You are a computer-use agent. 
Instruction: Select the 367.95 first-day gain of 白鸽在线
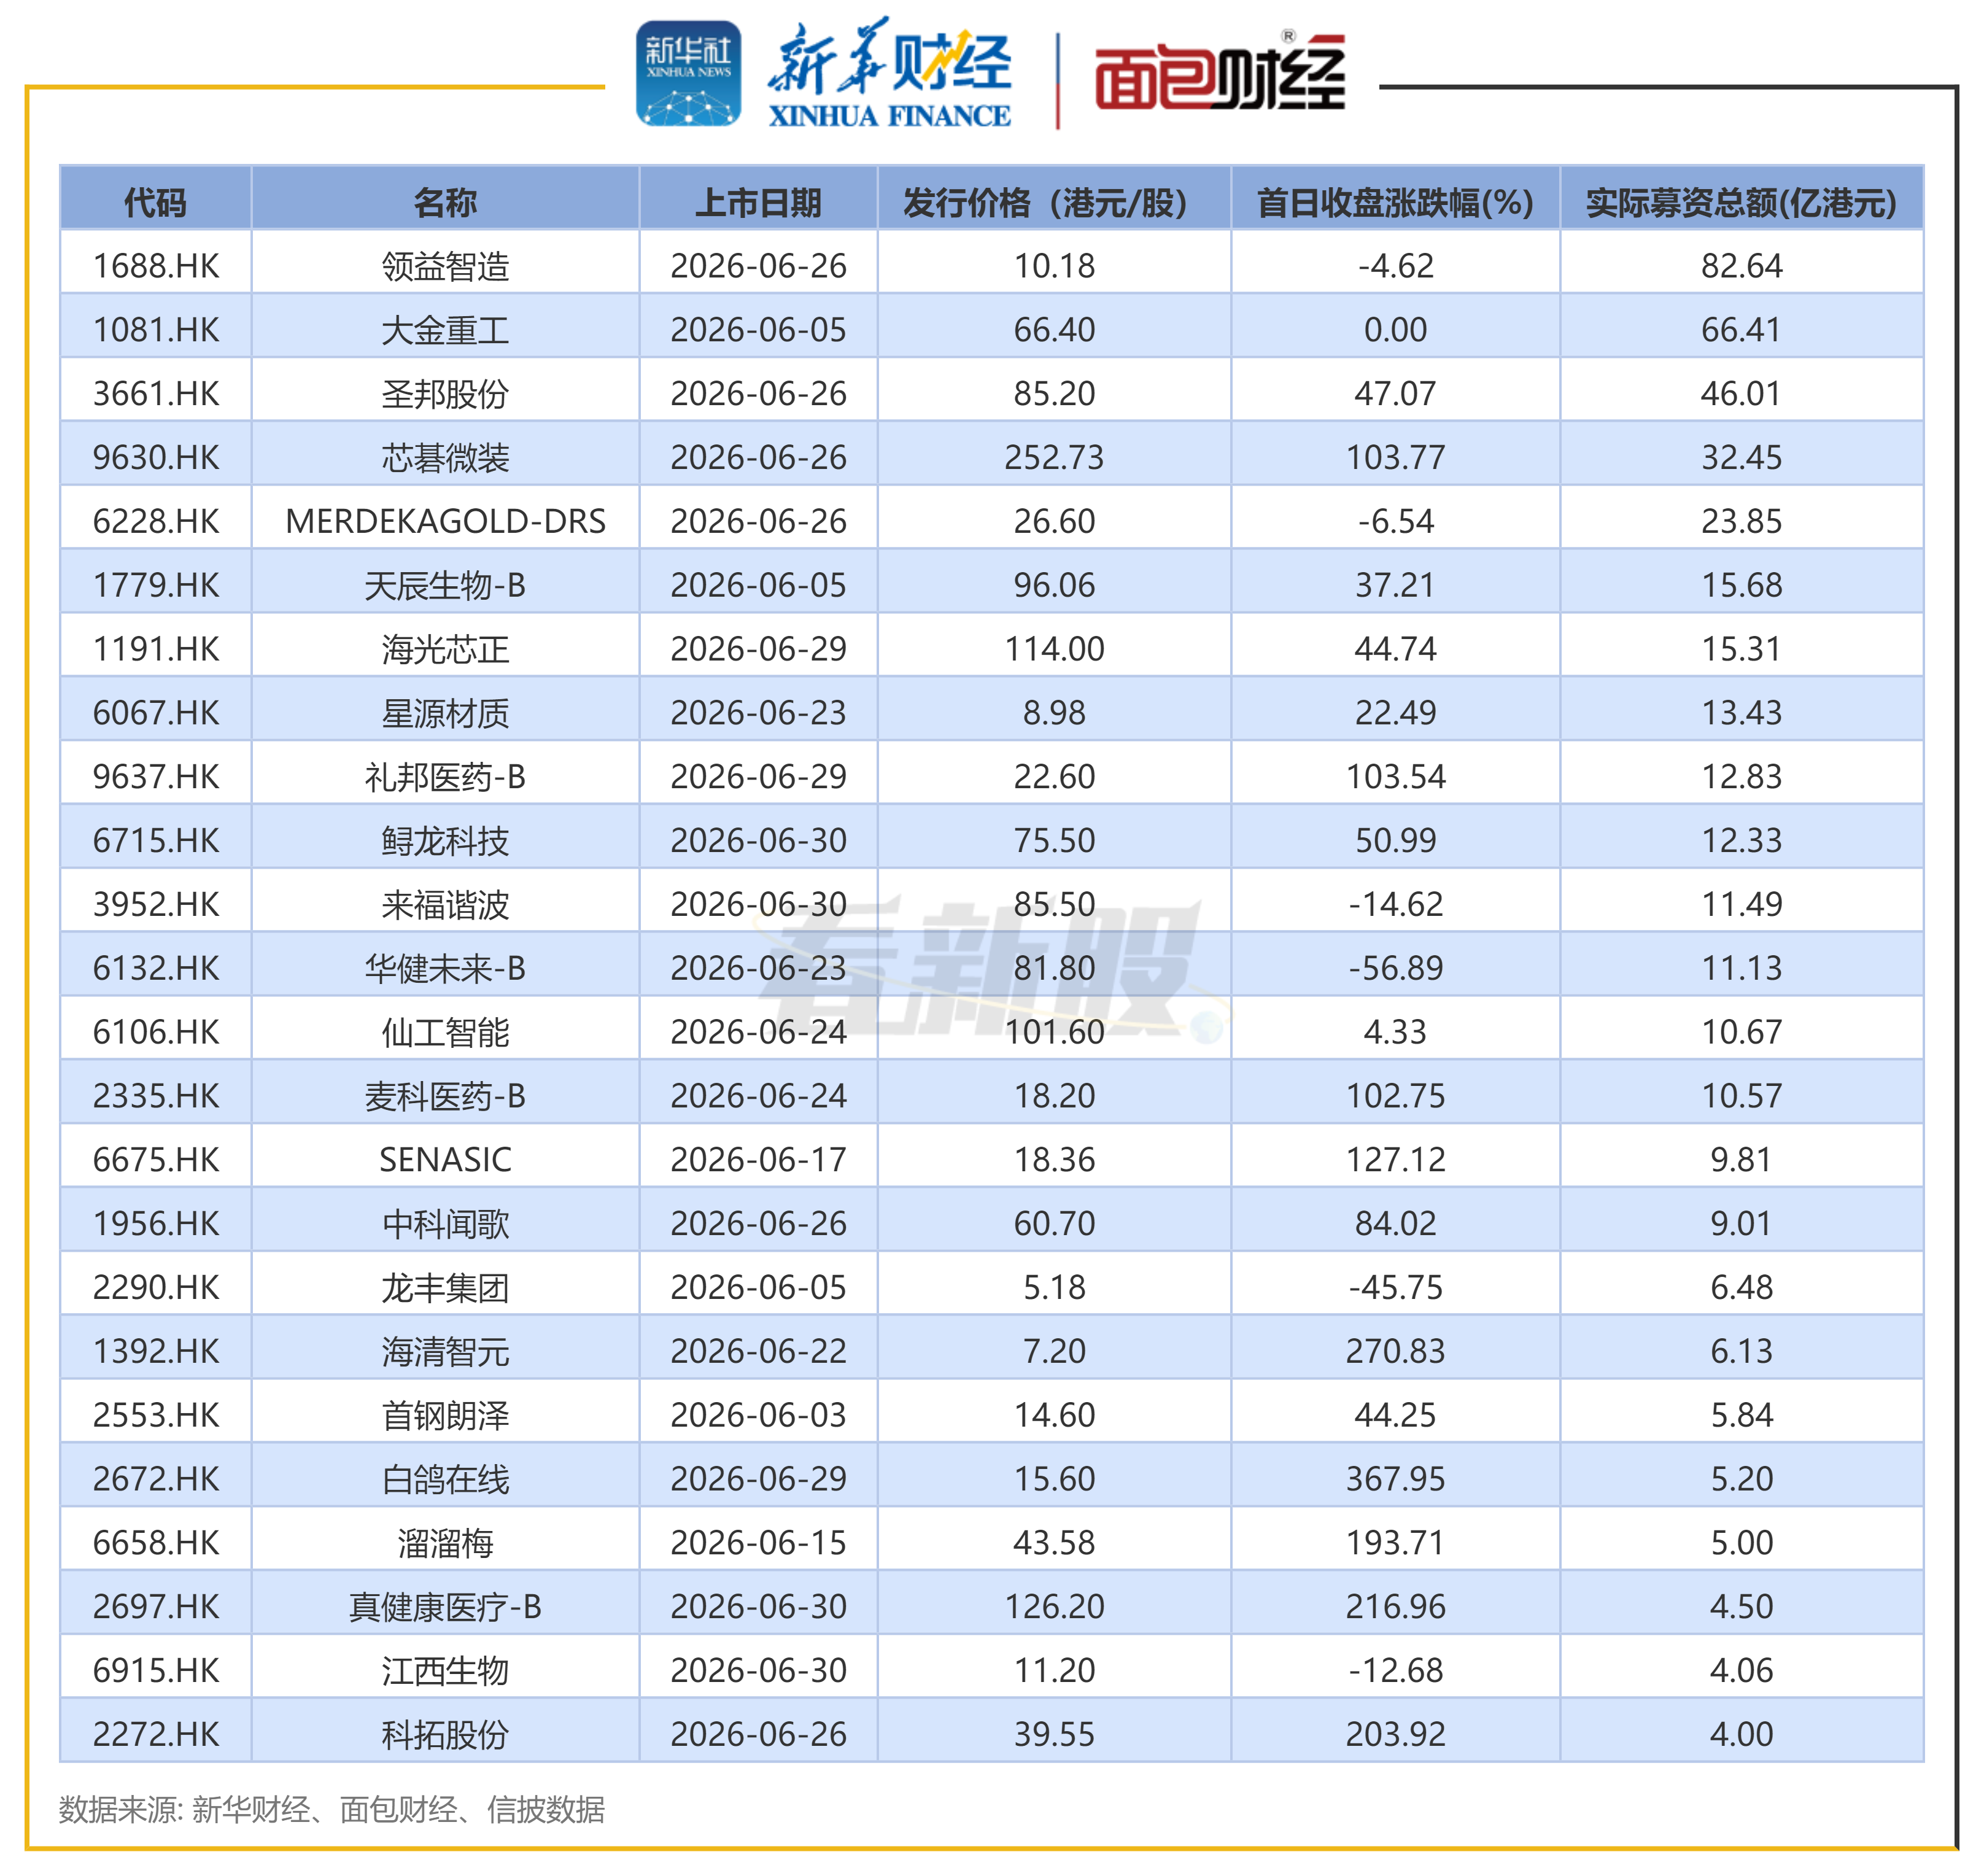1395,1478
